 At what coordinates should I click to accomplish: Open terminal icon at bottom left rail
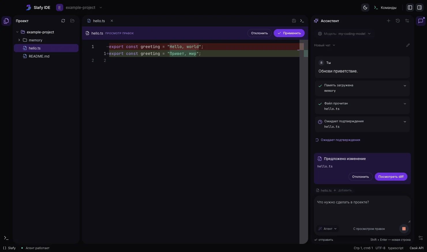tap(6, 238)
